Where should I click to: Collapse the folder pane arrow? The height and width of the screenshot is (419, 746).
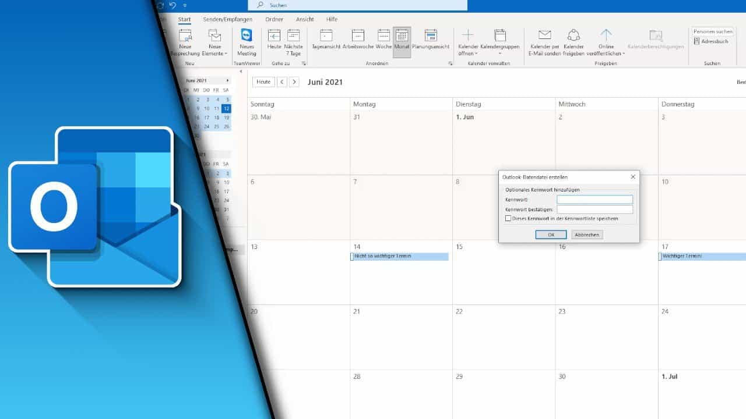coord(241,72)
